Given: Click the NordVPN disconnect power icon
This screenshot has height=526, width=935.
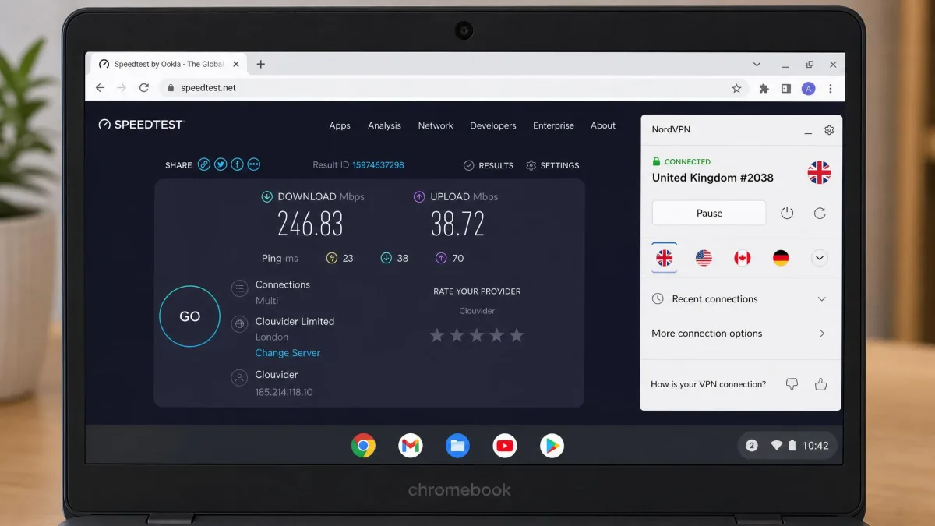Looking at the screenshot, I should (787, 213).
